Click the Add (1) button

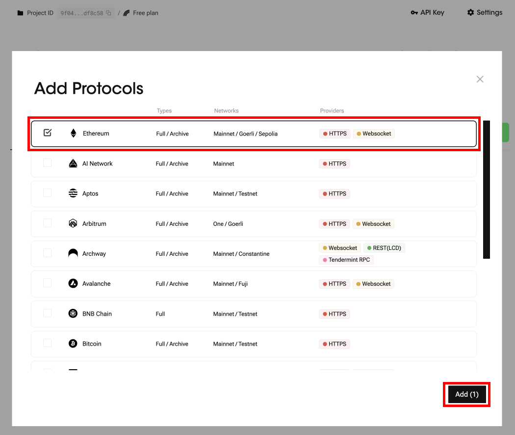[467, 394]
